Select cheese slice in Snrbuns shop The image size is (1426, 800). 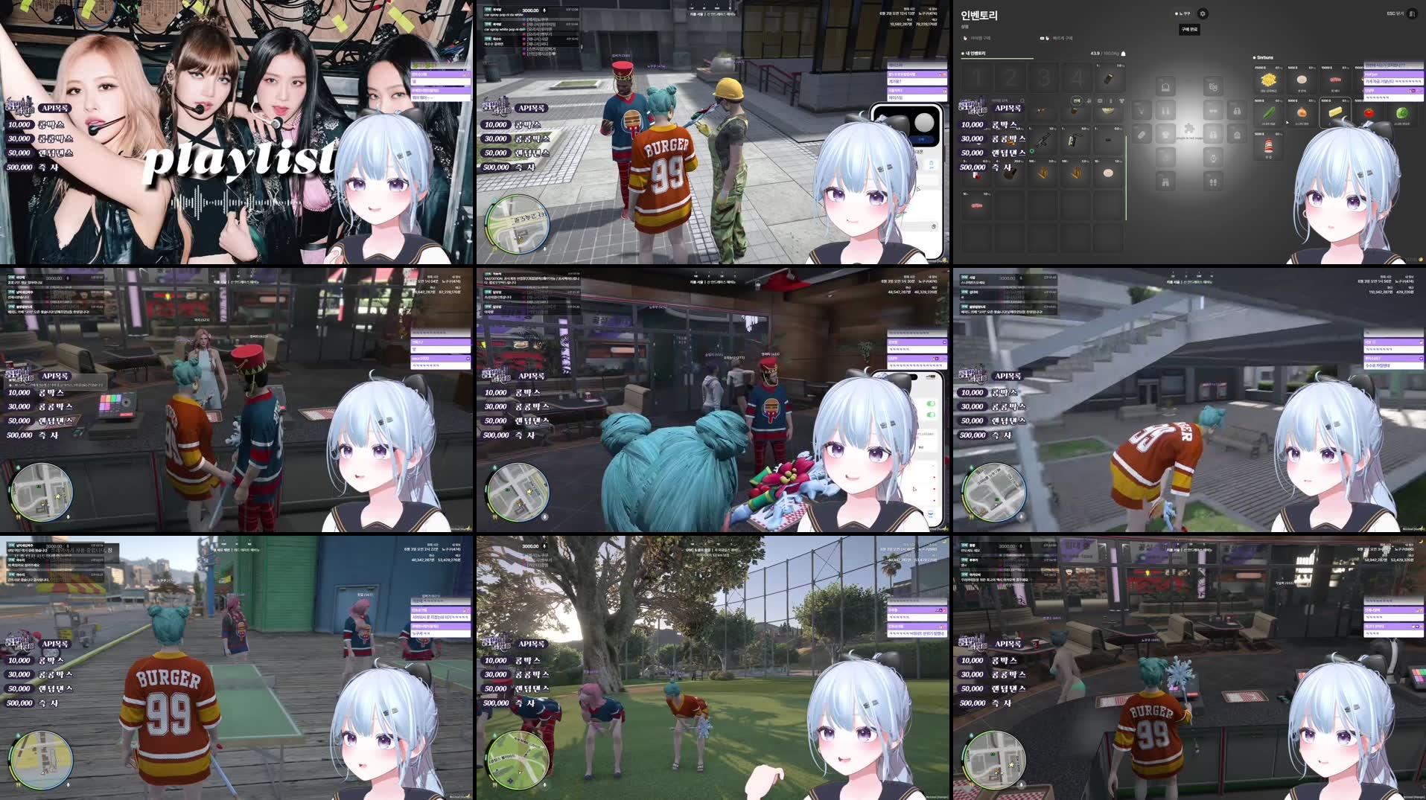(x=1335, y=112)
